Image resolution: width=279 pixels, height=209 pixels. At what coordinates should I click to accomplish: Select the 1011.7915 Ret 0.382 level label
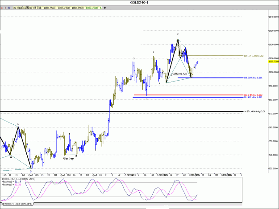(x=254, y=56)
